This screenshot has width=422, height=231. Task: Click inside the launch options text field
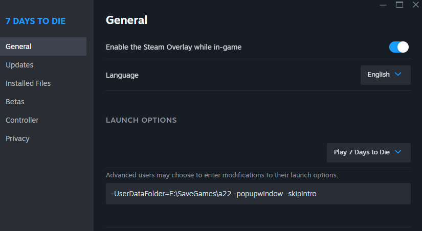click(258, 194)
